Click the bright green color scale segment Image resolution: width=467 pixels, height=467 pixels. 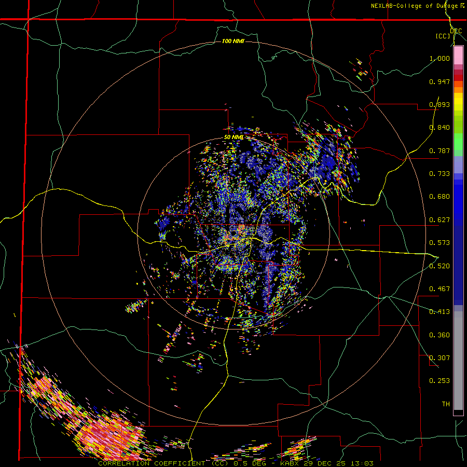pyautogui.click(x=458, y=142)
